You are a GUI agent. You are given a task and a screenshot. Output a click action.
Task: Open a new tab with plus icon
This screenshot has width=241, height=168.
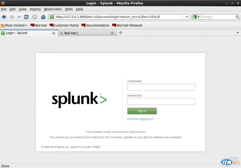121,33
